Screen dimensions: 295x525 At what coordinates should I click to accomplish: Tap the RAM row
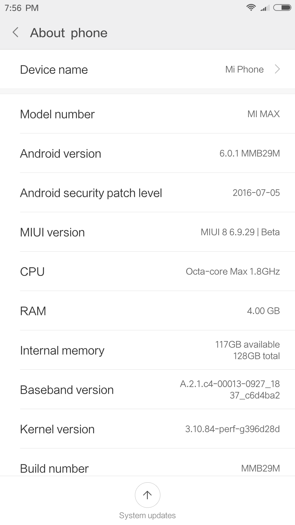click(147, 311)
